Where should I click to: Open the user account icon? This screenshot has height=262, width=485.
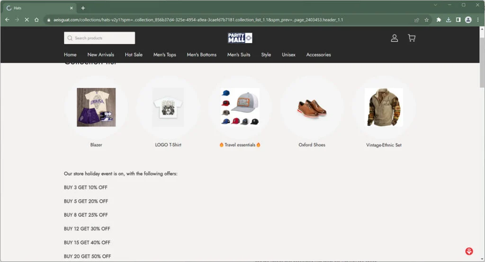tap(394, 38)
